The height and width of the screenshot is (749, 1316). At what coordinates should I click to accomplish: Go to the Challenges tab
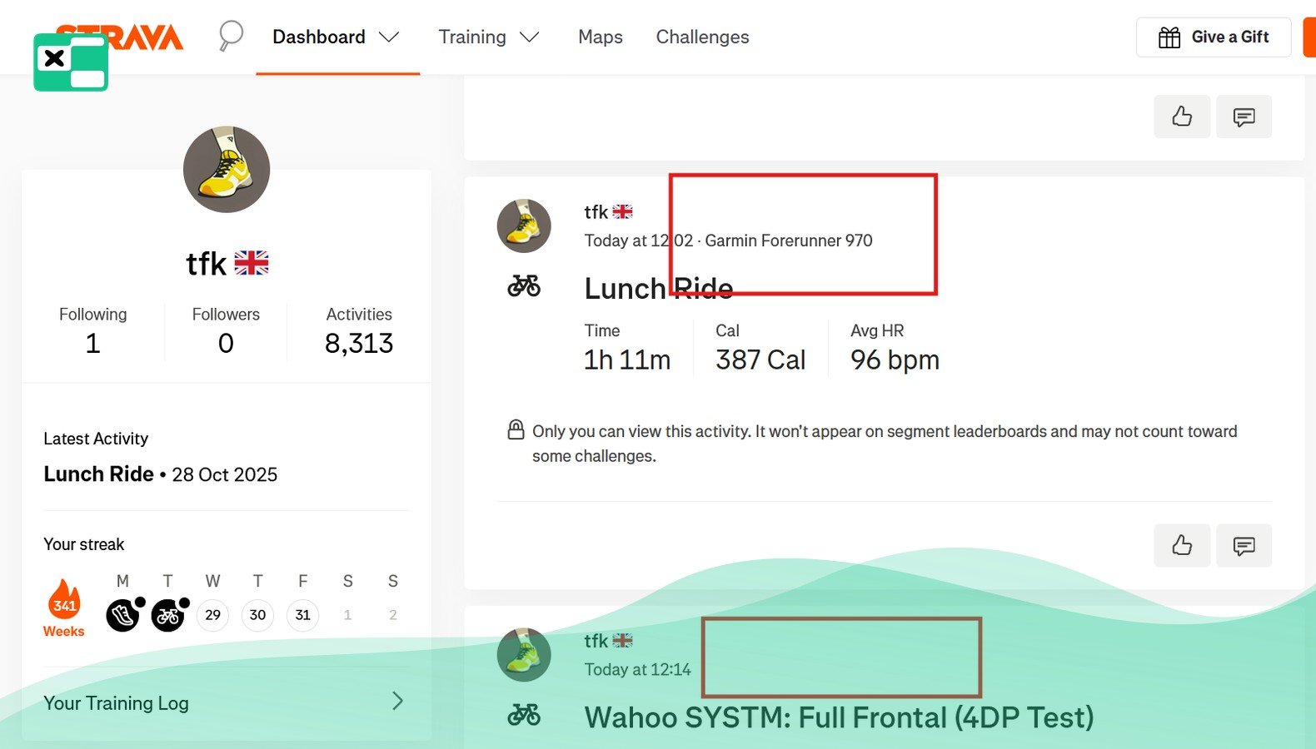click(702, 37)
